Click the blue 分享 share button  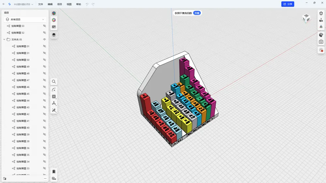288,4
